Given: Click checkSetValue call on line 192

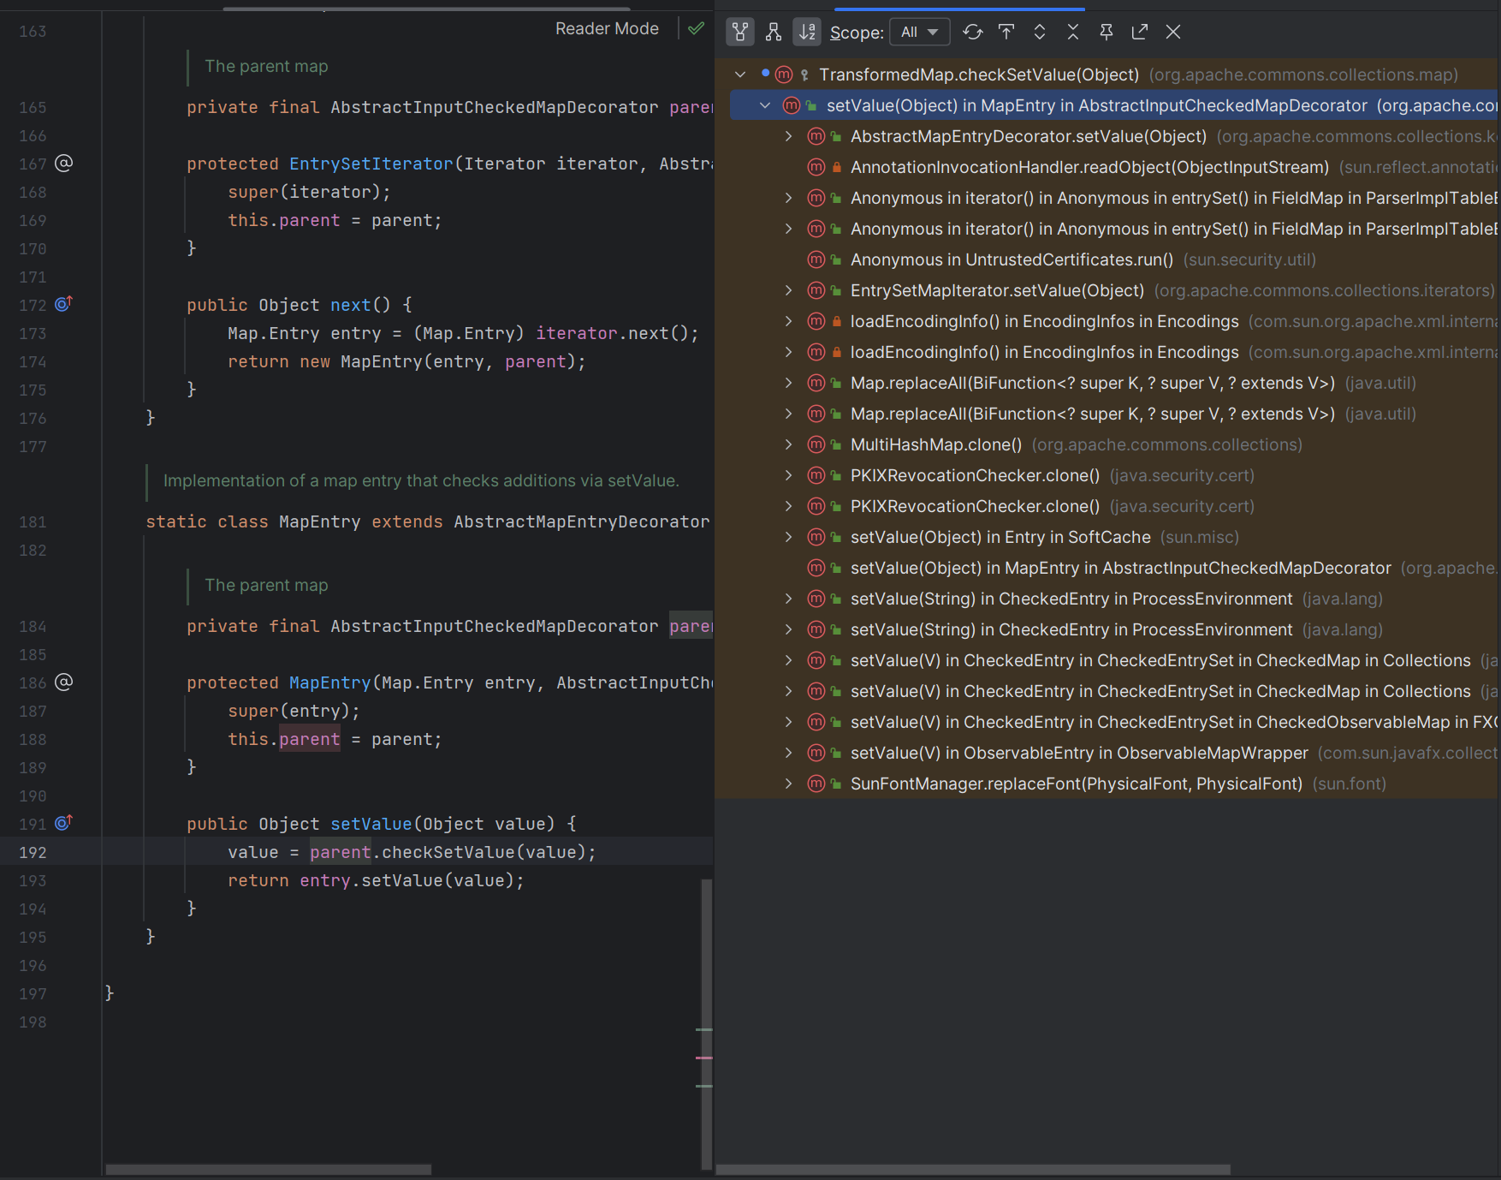Looking at the screenshot, I should 448,852.
